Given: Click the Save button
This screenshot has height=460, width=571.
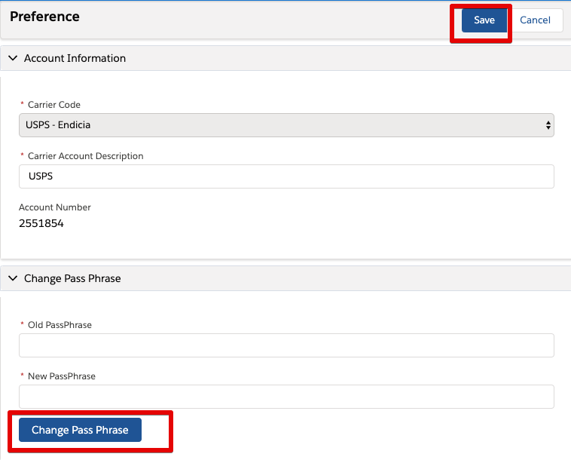Looking at the screenshot, I should [x=484, y=20].
